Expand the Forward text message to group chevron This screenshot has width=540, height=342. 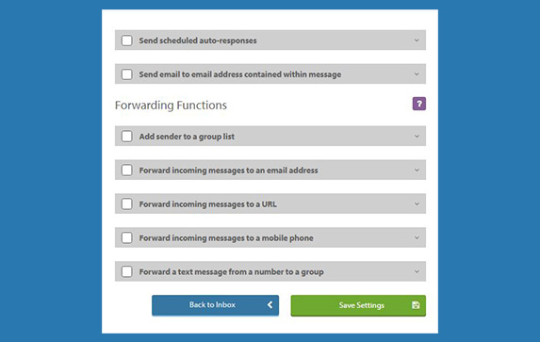417,271
